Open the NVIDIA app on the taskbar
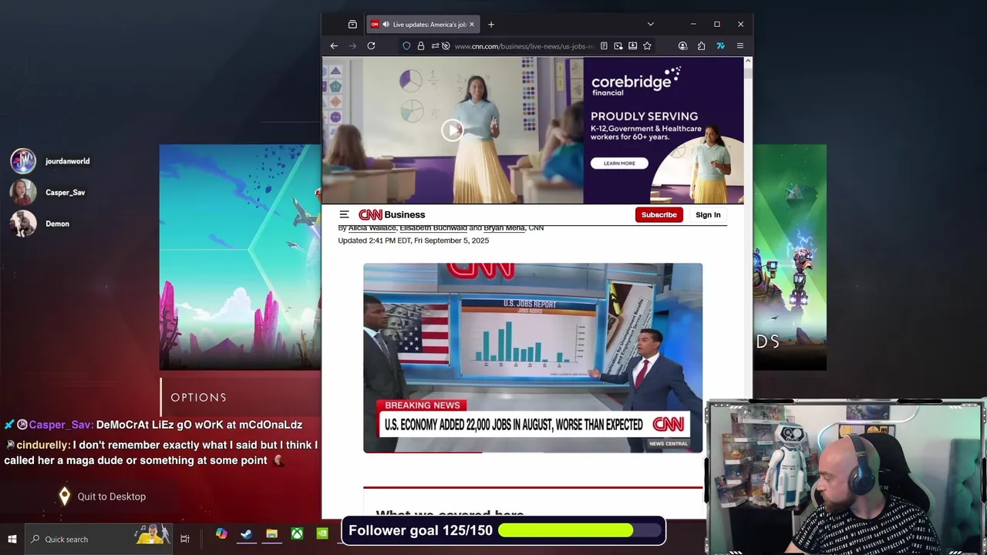This screenshot has width=987, height=555. [322, 533]
